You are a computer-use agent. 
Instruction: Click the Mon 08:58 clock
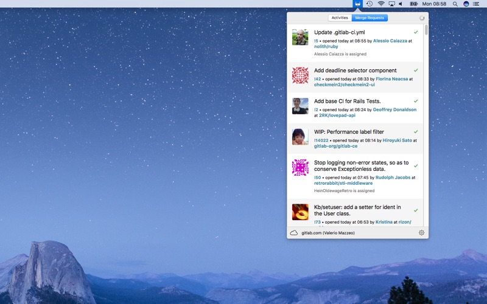[x=434, y=4]
